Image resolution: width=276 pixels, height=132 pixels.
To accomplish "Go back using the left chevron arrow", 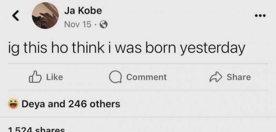I will 16,15.
